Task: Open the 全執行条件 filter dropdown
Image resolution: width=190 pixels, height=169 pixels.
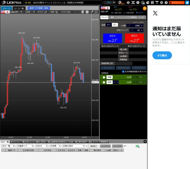Action: (73, 146)
